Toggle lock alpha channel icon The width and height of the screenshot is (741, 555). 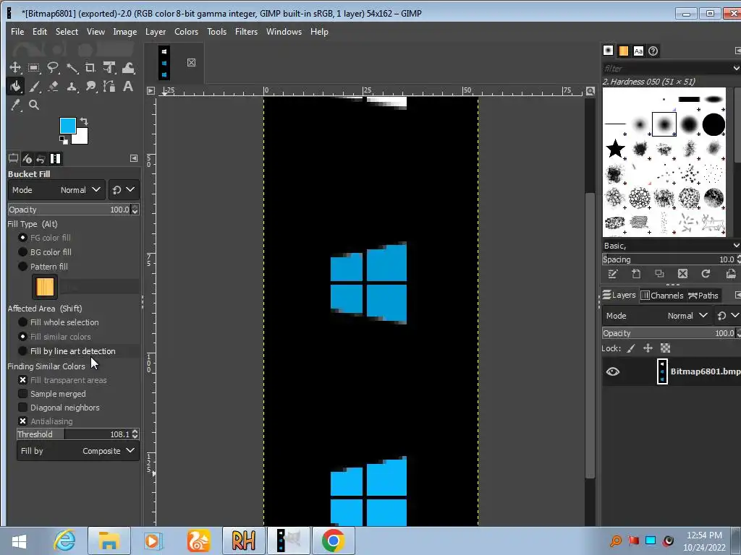pyautogui.click(x=666, y=348)
